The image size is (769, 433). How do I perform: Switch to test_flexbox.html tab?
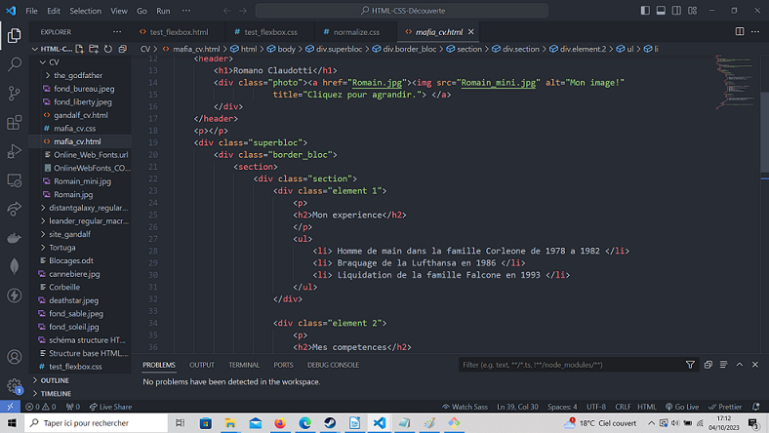179,32
